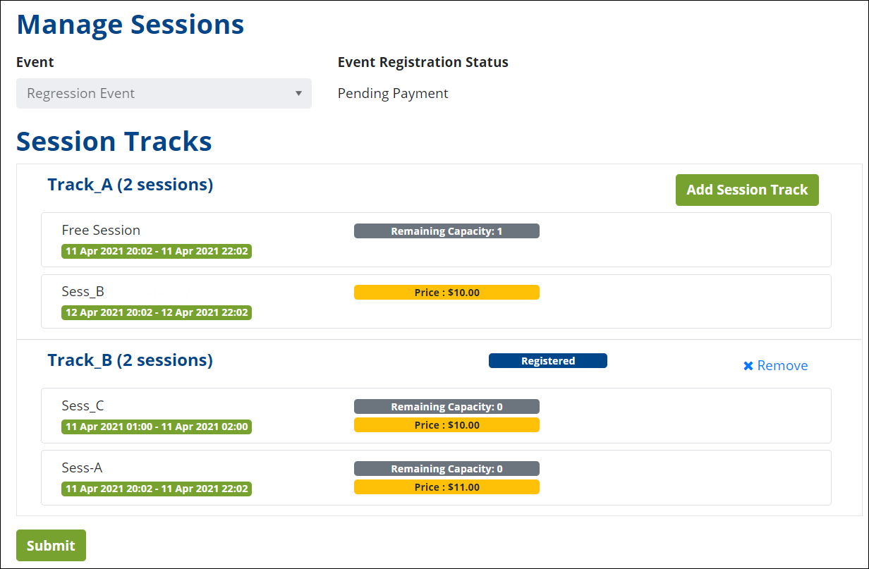Click the 'Registered' status badge on Track_B

(x=547, y=360)
